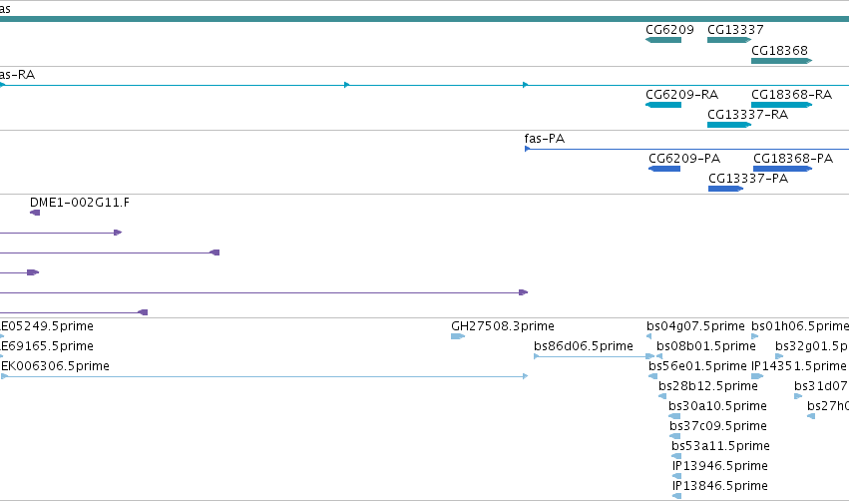Click the bs37c09.5prime EST label
Viewport: 849px width, 501px height.
coord(718,426)
